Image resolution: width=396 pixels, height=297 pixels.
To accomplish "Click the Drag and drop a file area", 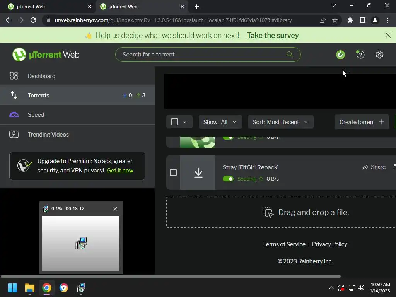I will 281,212.
